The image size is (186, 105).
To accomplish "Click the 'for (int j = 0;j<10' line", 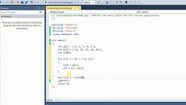I will click(x=71, y=77).
